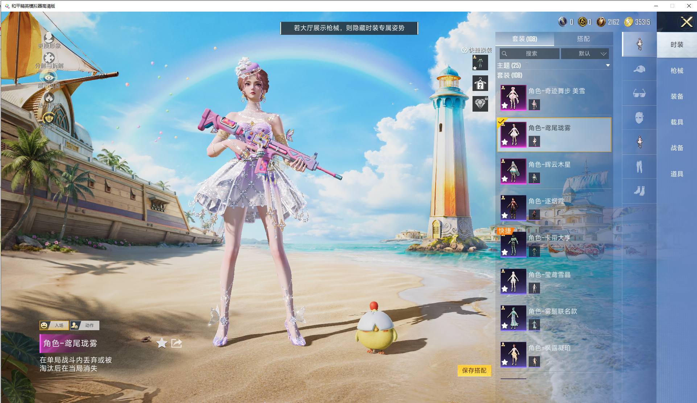The image size is (697, 403).
Task: Select the shoes category icon
Action: (x=639, y=191)
